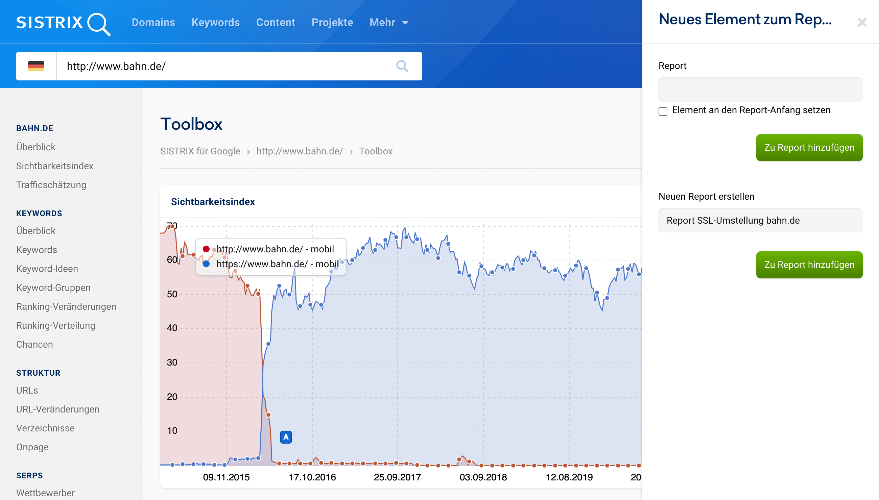The height and width of the screenshot is (500, 879).
Task: Expand the Mehr dropdown menu
Action: point(389,23)
